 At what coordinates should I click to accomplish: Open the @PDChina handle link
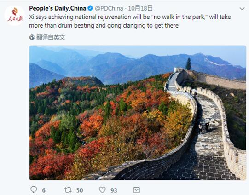(109, 8)
